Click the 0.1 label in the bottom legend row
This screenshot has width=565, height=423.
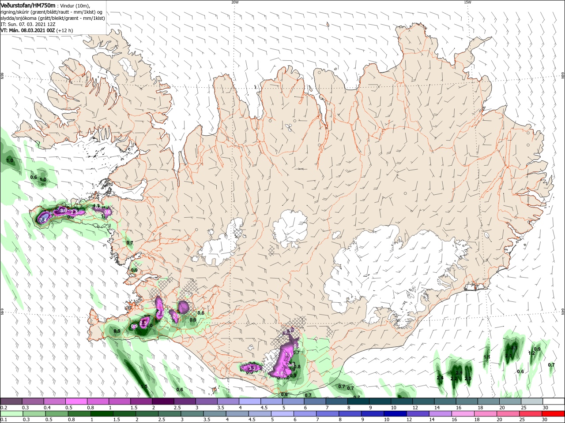4,420
